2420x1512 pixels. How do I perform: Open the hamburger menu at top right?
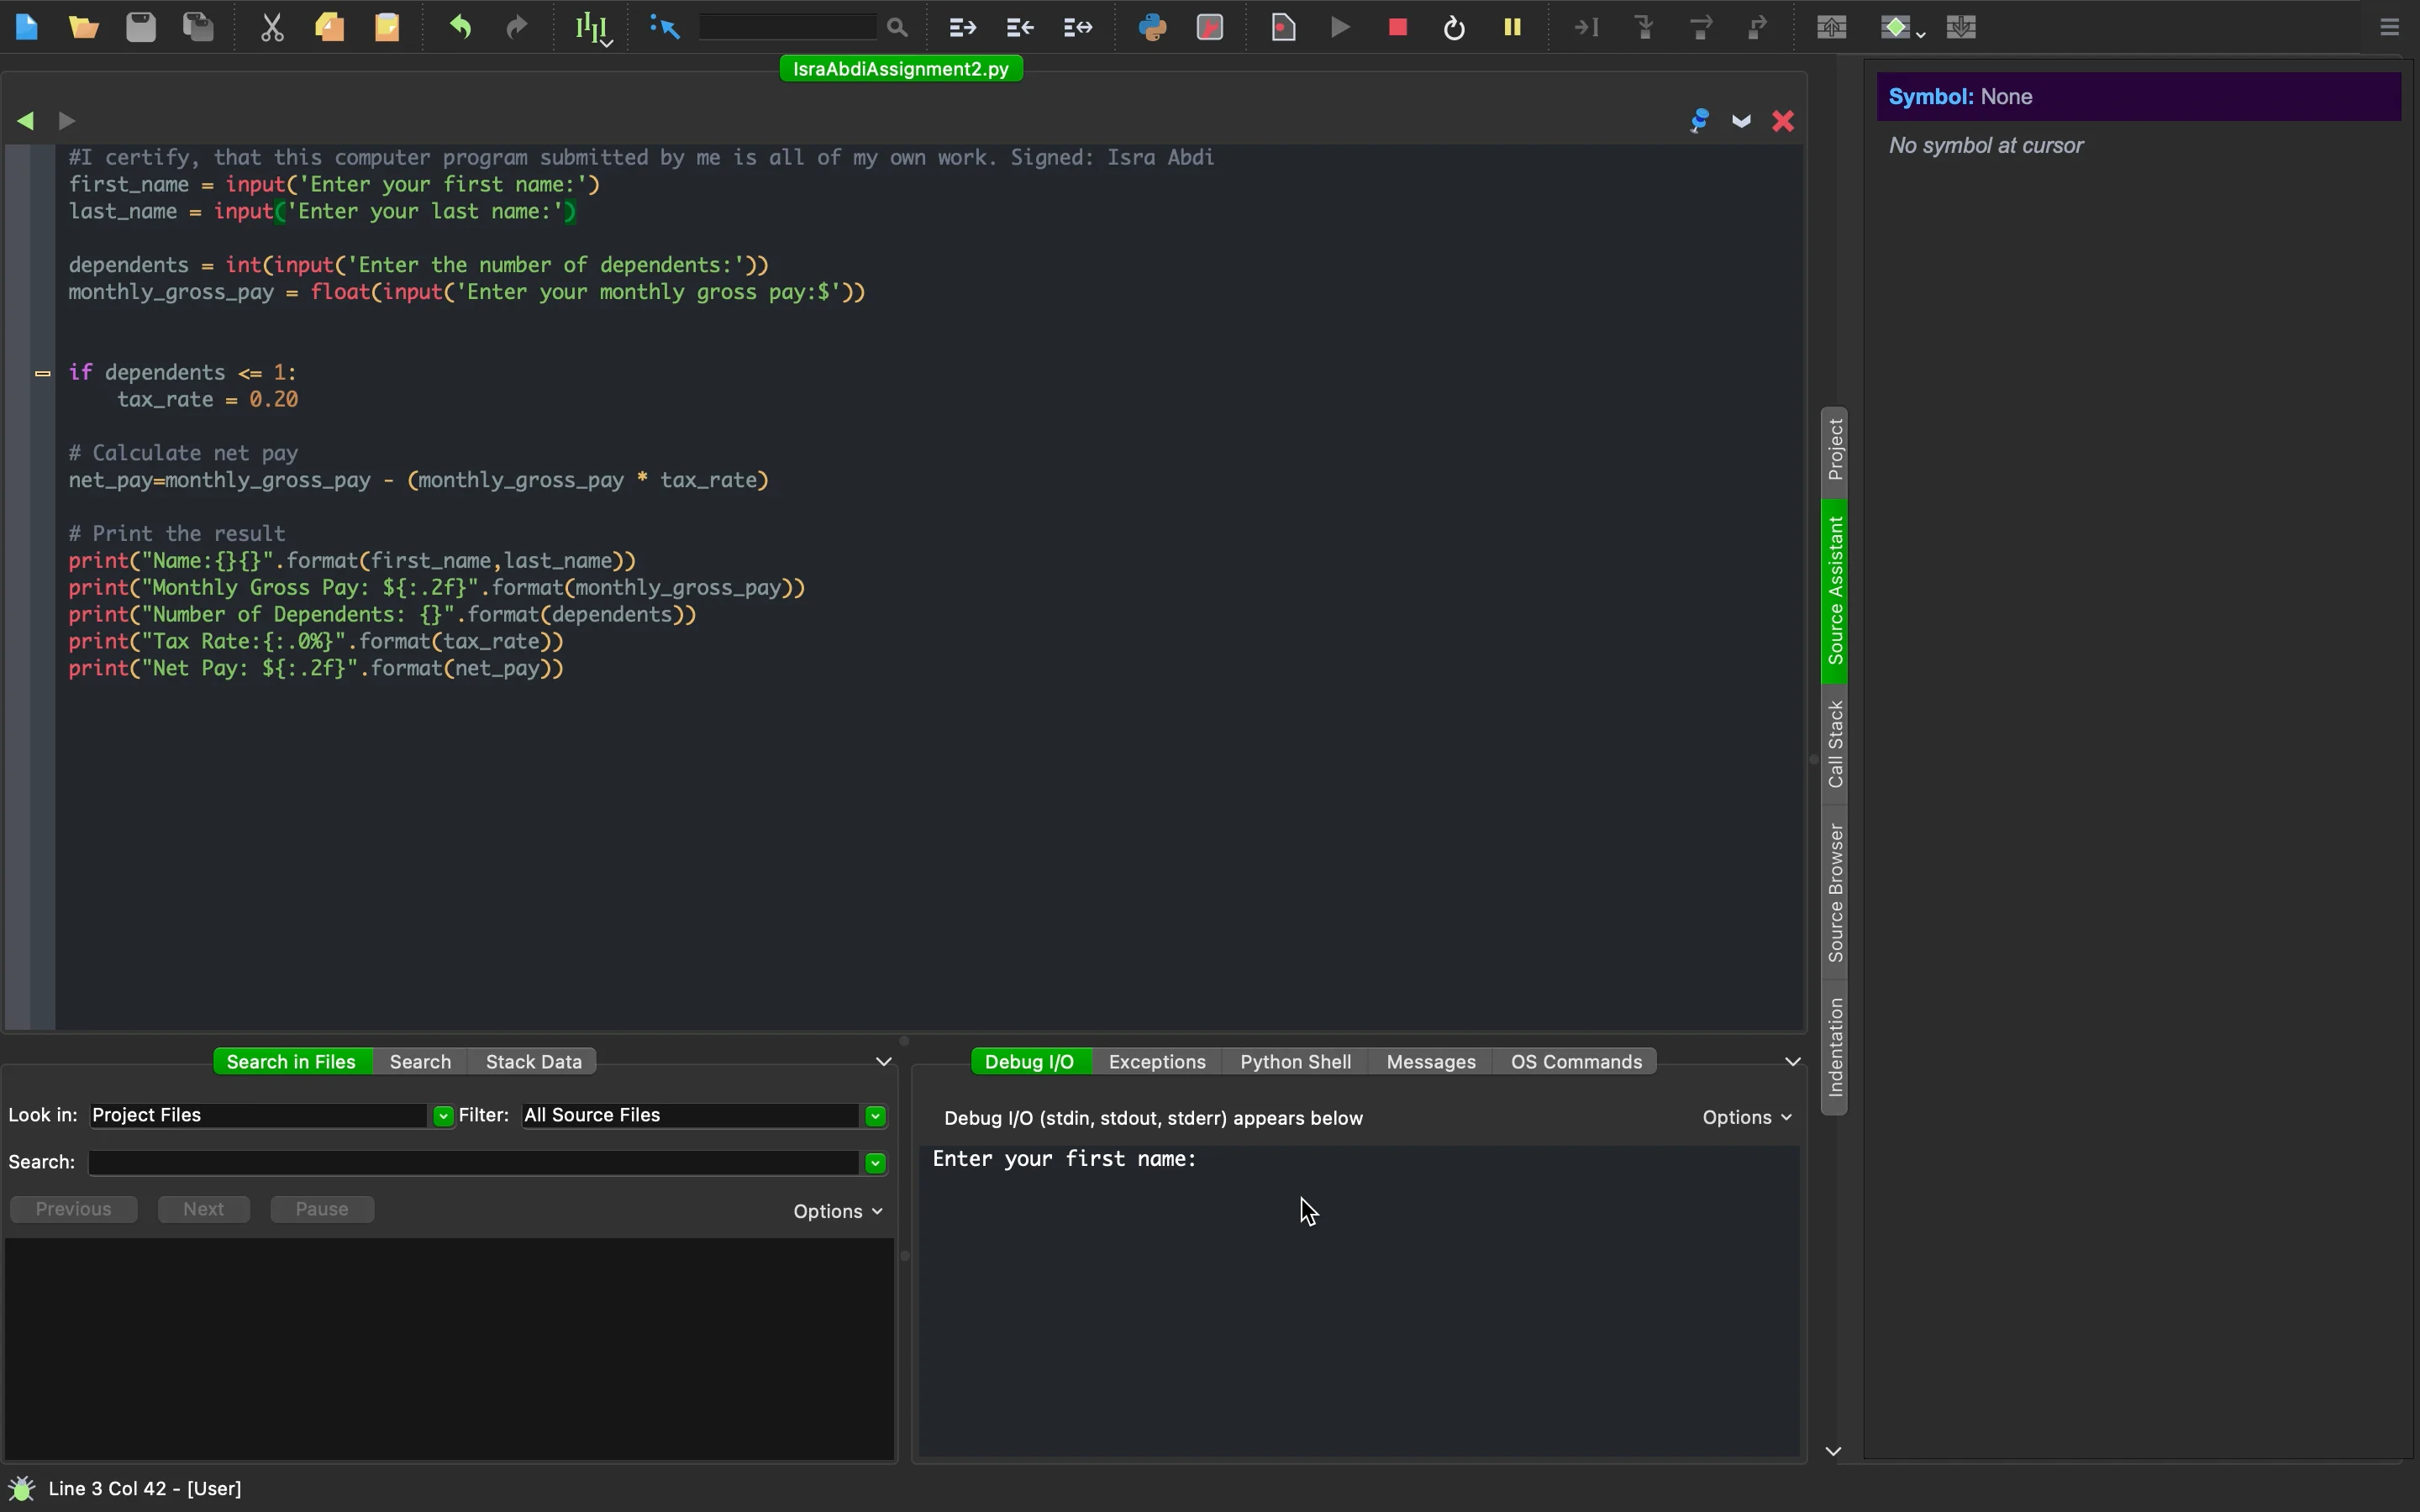tap(2389, 27)
